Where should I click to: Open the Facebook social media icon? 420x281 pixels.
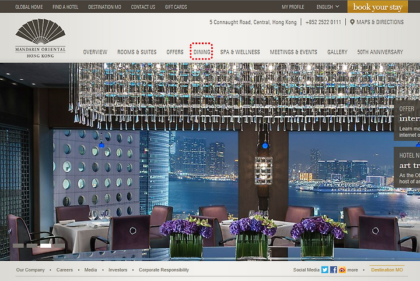334,269
